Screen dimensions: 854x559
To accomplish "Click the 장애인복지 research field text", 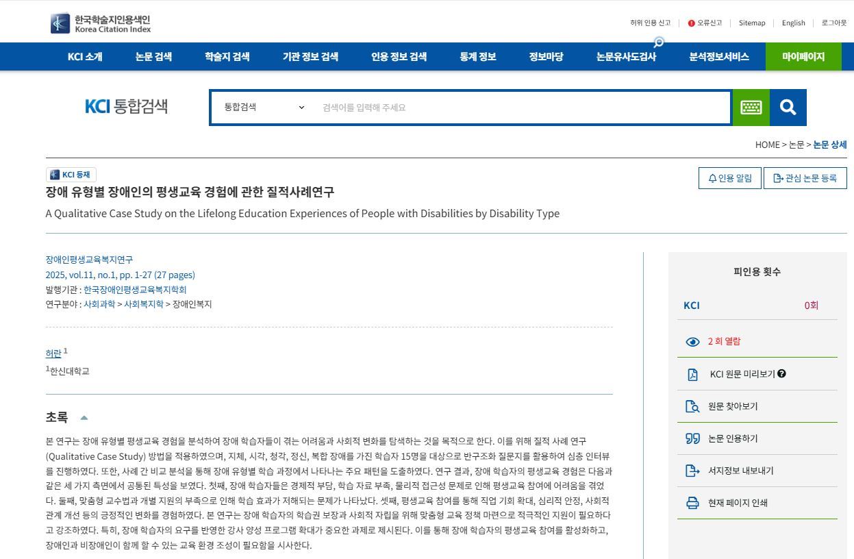I will click(192, 304).
